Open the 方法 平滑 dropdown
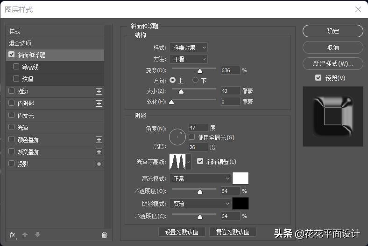Viewport: 368px width, 246px height. click(x=189, y=59)
